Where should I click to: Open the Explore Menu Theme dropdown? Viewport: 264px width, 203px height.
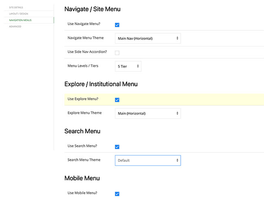[x=147, y=113]
